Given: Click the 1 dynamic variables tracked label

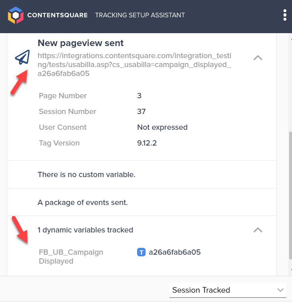Looking at the screenshot, I should coord(85,230).
